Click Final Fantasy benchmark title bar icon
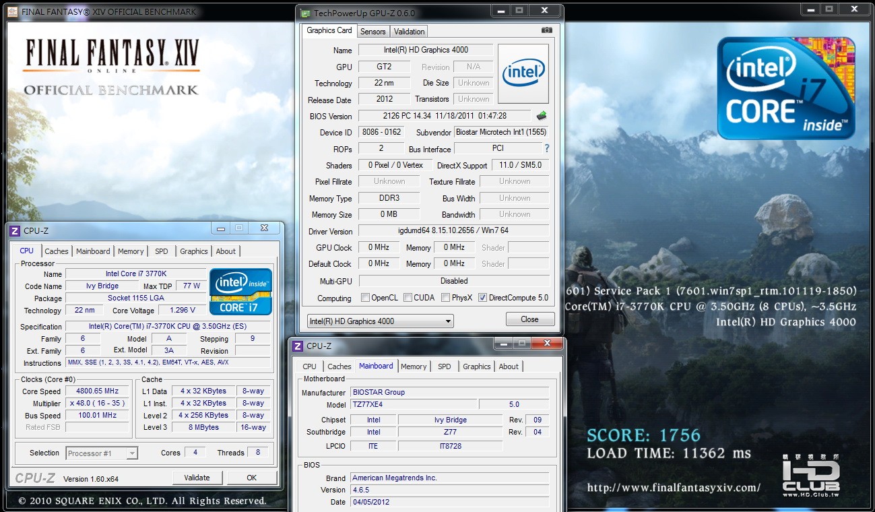This screenshot has height=512, width=875. point(12,11)
